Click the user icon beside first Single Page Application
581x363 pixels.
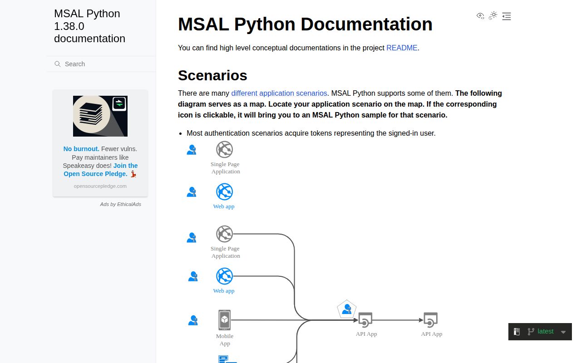[x=192, y=150]
